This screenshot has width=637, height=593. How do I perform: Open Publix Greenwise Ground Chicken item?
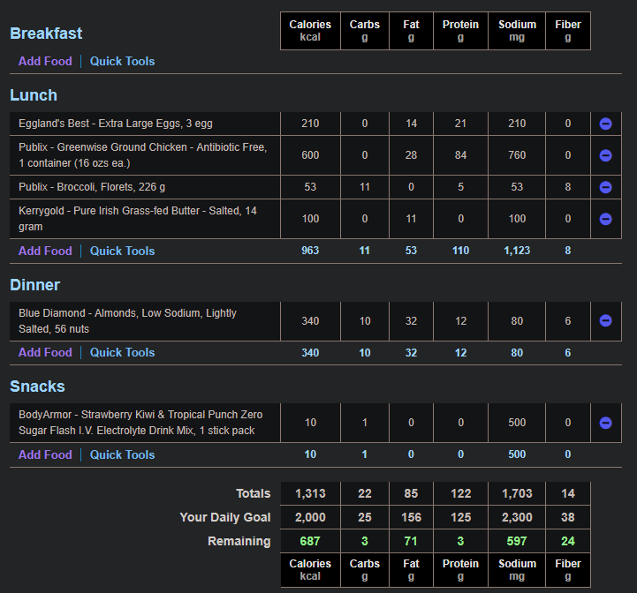coord(142,155)
